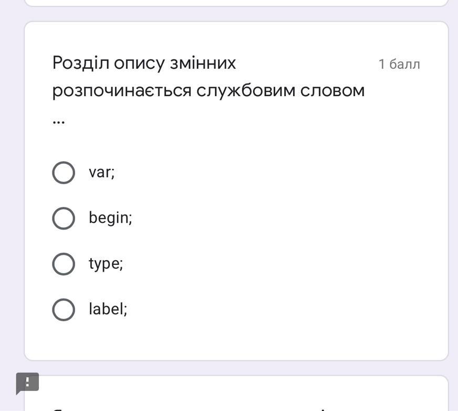Select the "label;" radio button circle
This screenshot has height=411, width=458.
(x=64, y=310)
